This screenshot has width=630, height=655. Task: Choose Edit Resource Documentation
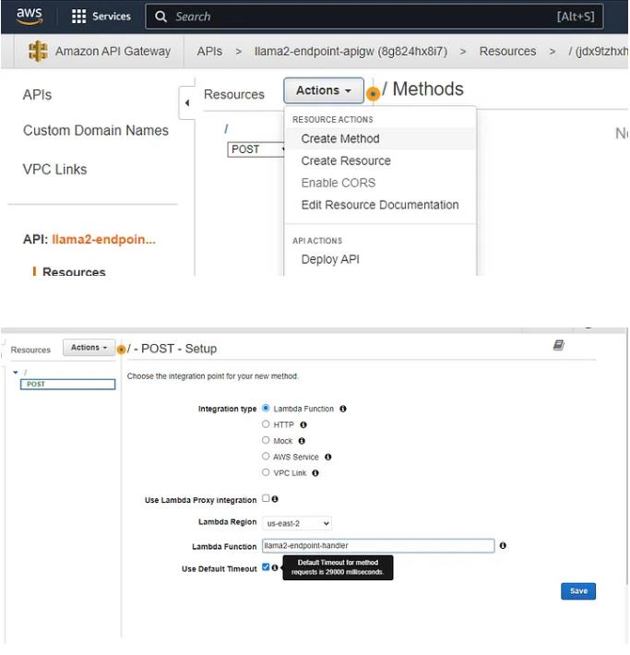tap(380, 205)
